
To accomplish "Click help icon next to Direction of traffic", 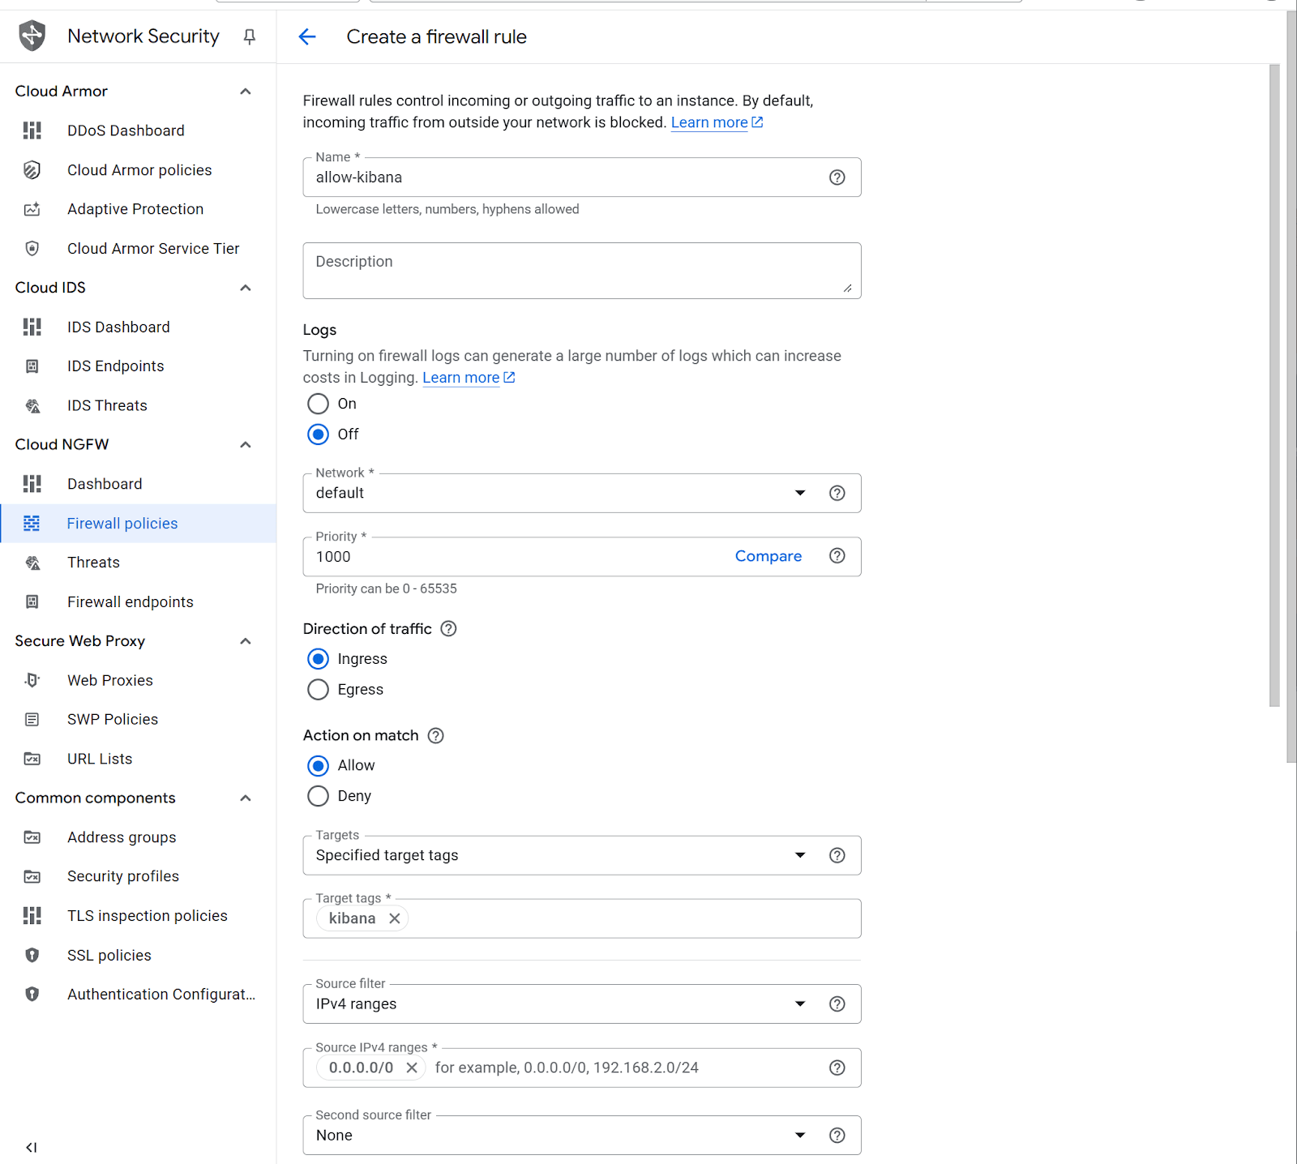I will click(448, 629).
